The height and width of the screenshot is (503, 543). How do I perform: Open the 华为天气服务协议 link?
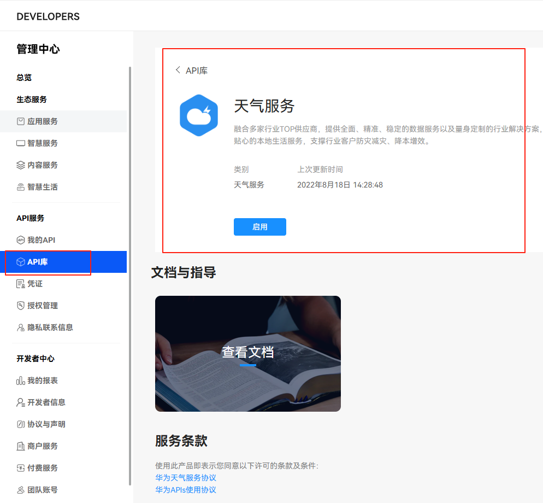tap(186, 478)
